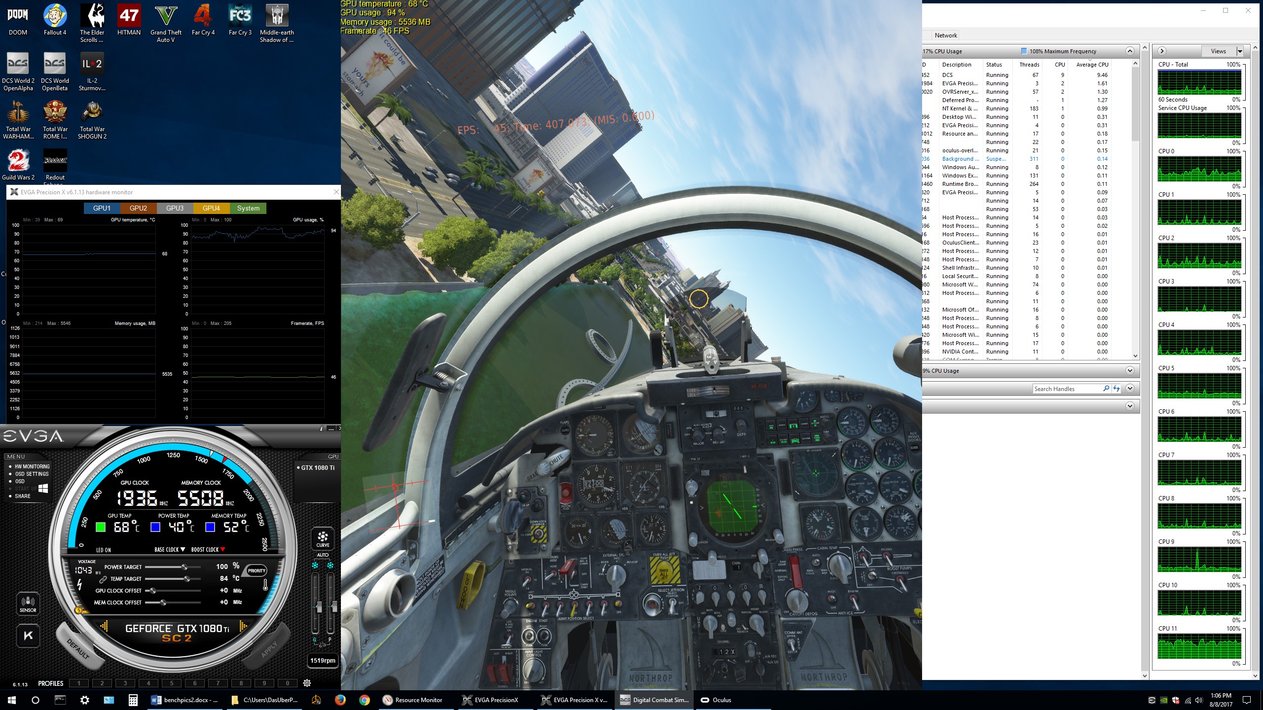The width and height of the screenshot is (1263, 710).
Task: Click the thermometer icon below PRIORITY
Action: coord(265,585)
